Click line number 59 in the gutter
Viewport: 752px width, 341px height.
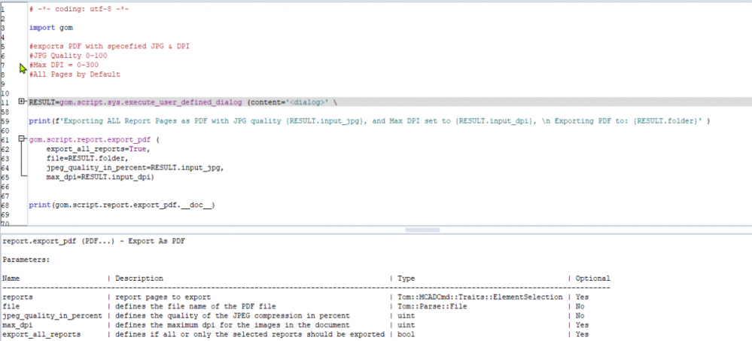pyautogui.click(x=4, y=121)
